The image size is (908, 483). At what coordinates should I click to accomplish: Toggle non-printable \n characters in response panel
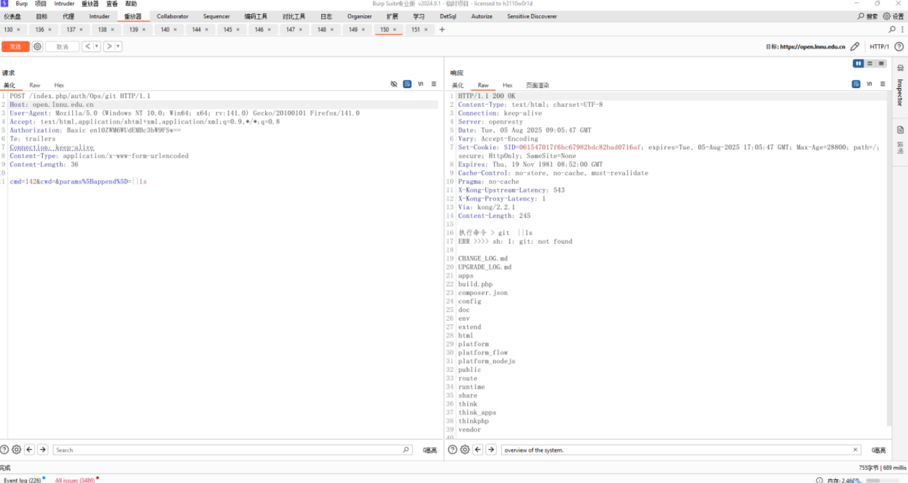(869, 84)
